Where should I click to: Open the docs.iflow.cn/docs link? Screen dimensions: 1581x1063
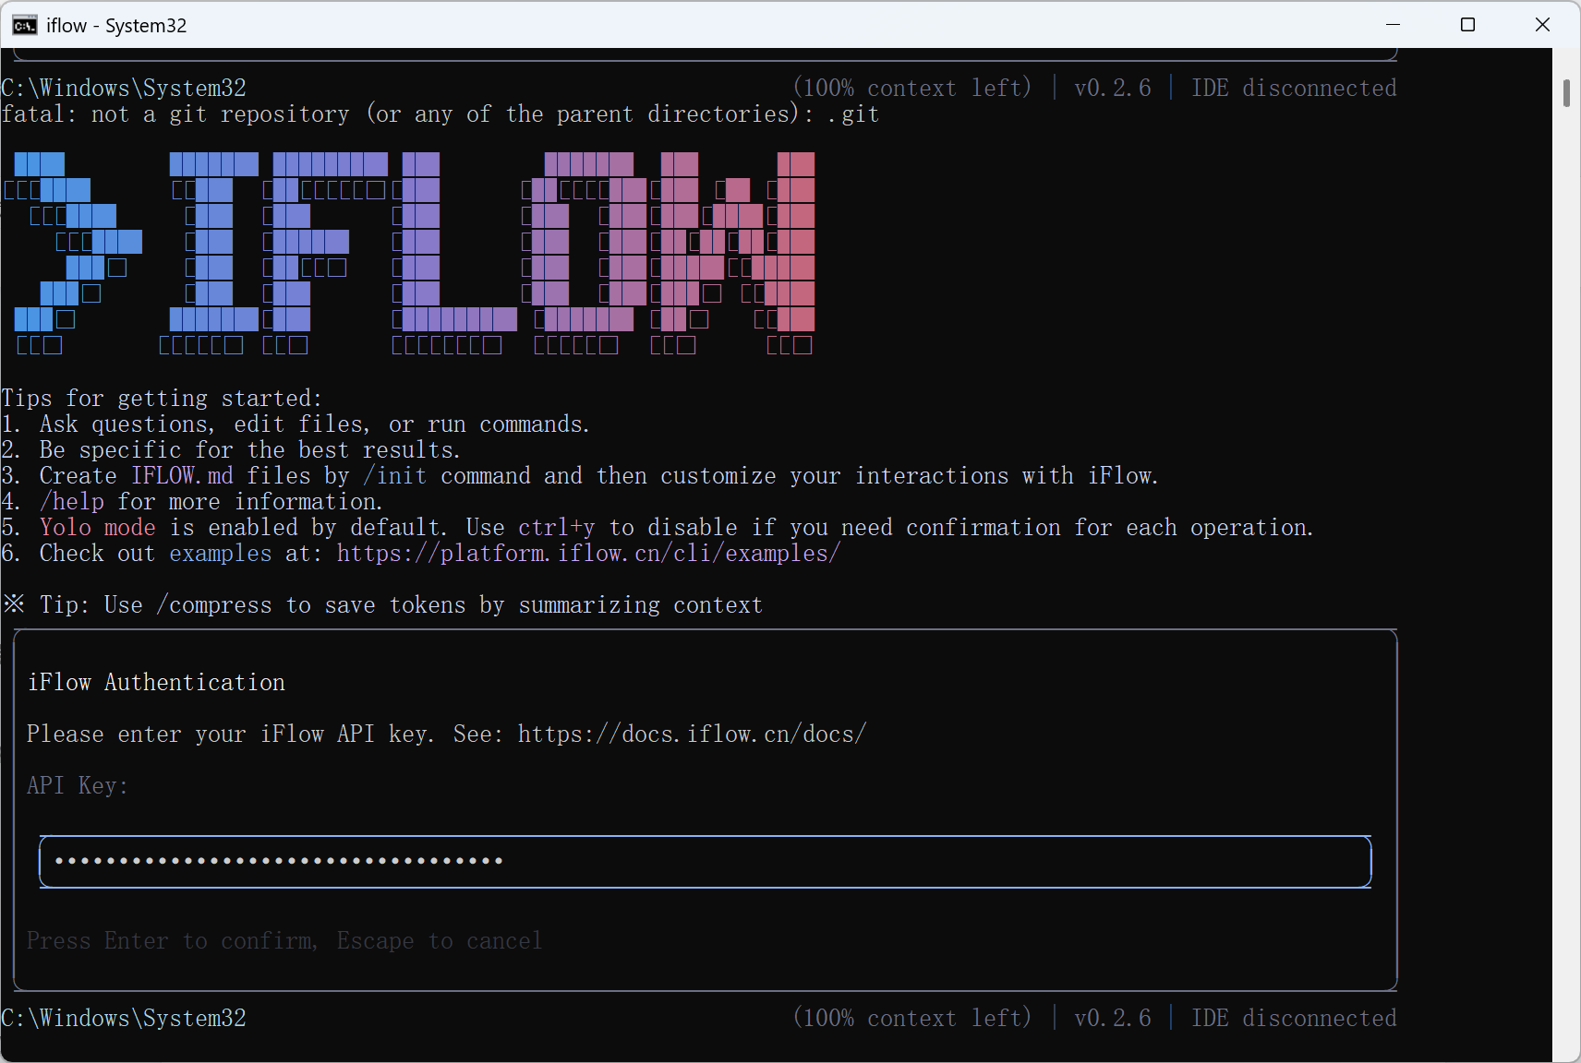click(x=692, y=735)
